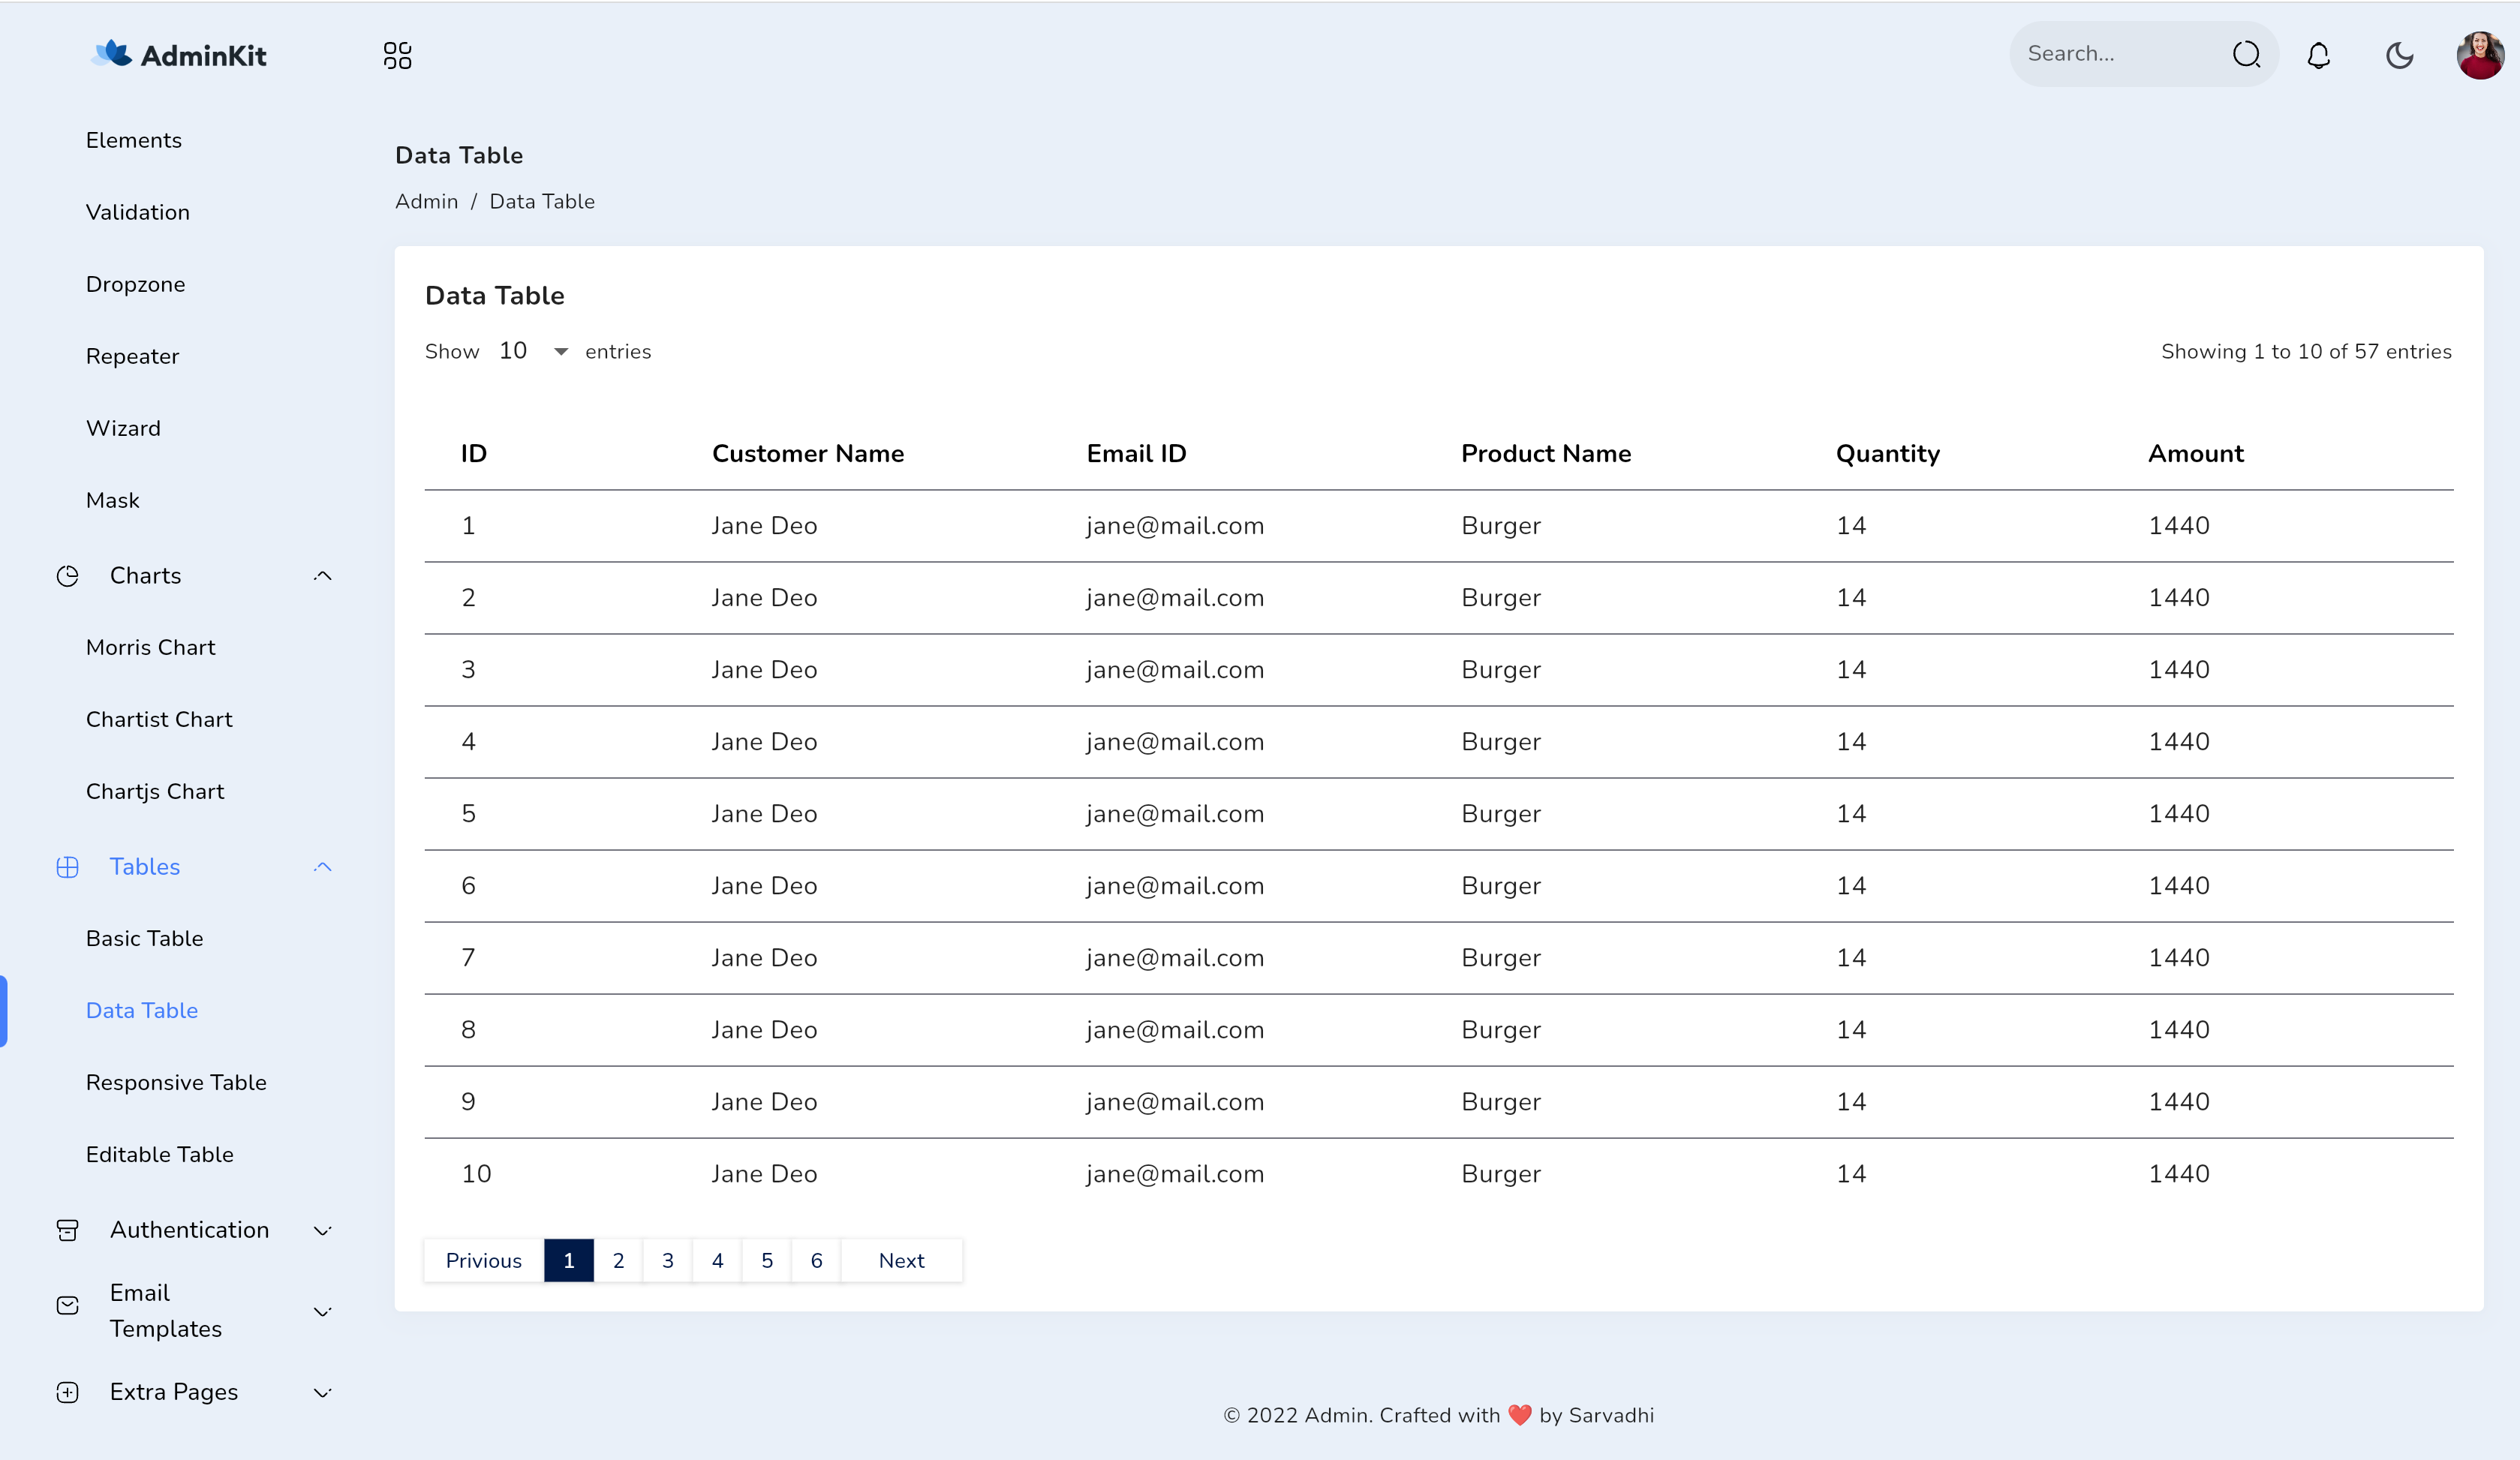Click the Tables grid icon in sidebar

click(x=66, y=866)
